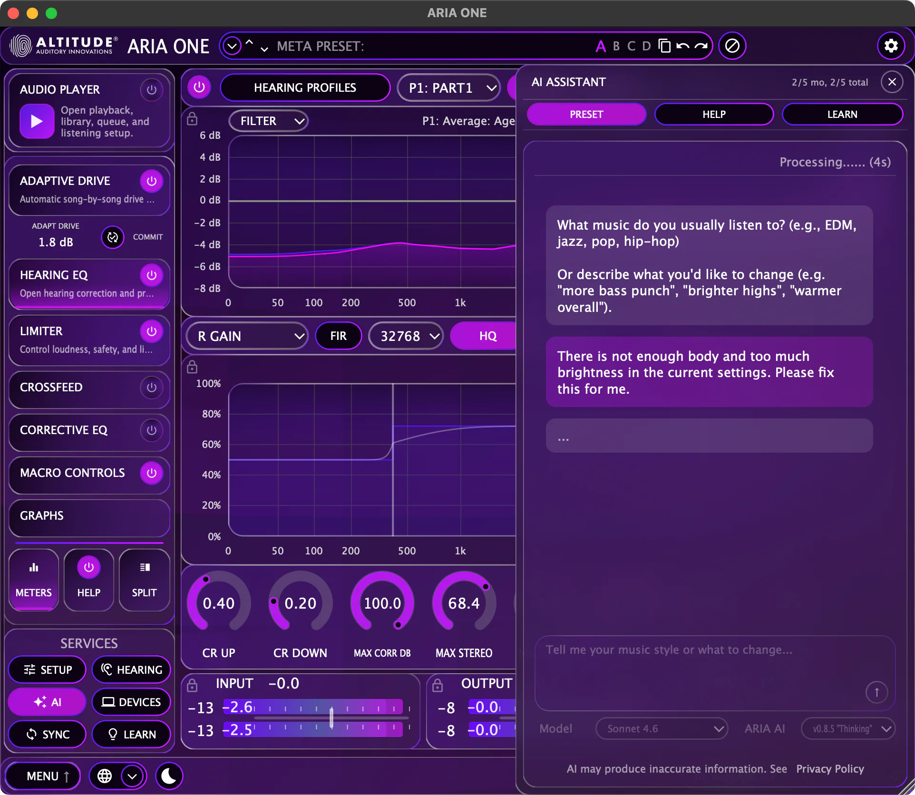915x795 pixels.
Task: Open the SPLIT view
Action: pyautogui.click(x=144, y=580)
